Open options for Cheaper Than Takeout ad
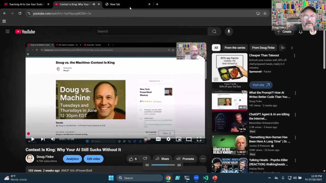This screenshot has width=326, height=183. click(294, 56)
